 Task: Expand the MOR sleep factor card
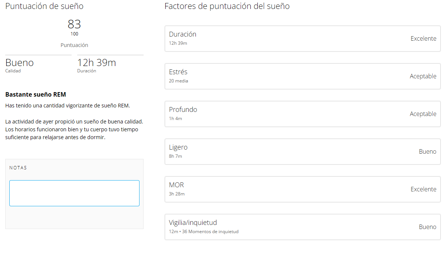(302, 189)
